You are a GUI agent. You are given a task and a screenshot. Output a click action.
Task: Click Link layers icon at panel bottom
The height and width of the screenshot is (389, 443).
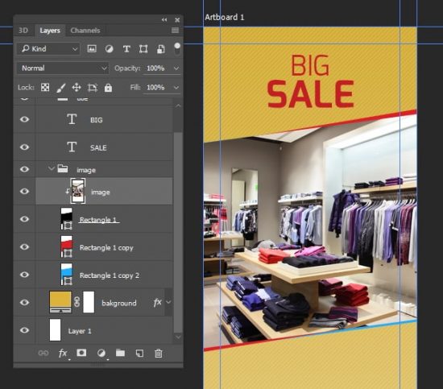tap(43, 353)
